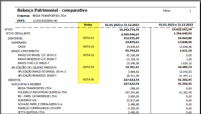Select the CREDITOS row label
Viewport: 201px width, 114px height.
coord(14,80)
